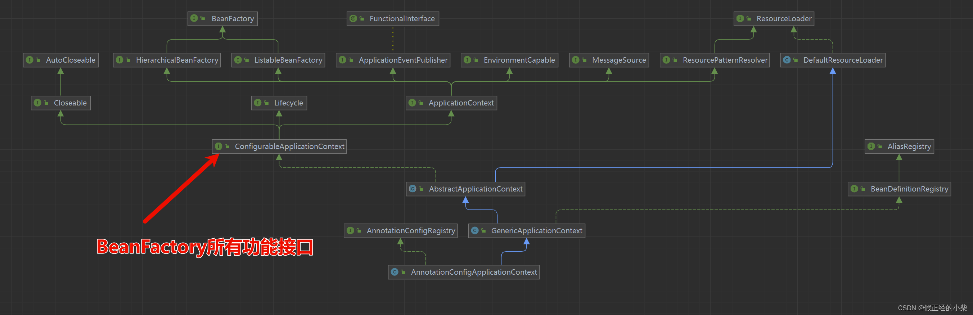Click the interface icon on ApplicationContext
973x315 pixels.
point(412,102)
